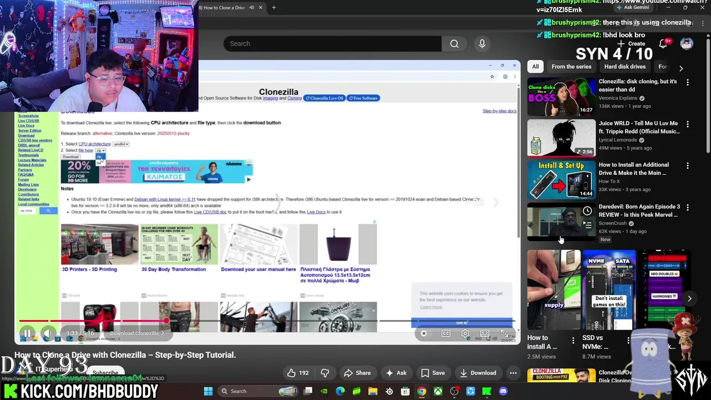Open menu for 'SSD vs NVMe' short
Image resolution: width=711 pixels, height=400 pixels.
pos(629,340)
